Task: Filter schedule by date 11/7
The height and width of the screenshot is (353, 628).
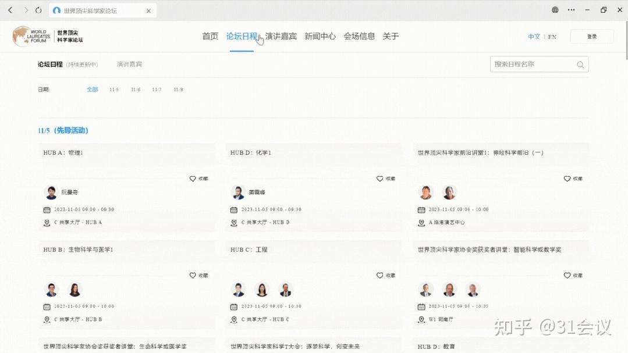Action: (157, 90)
